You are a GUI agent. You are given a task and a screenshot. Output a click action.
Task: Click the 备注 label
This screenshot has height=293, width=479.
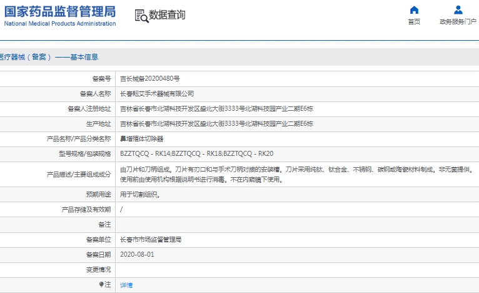pyautogui.click(x=104, y=225)
